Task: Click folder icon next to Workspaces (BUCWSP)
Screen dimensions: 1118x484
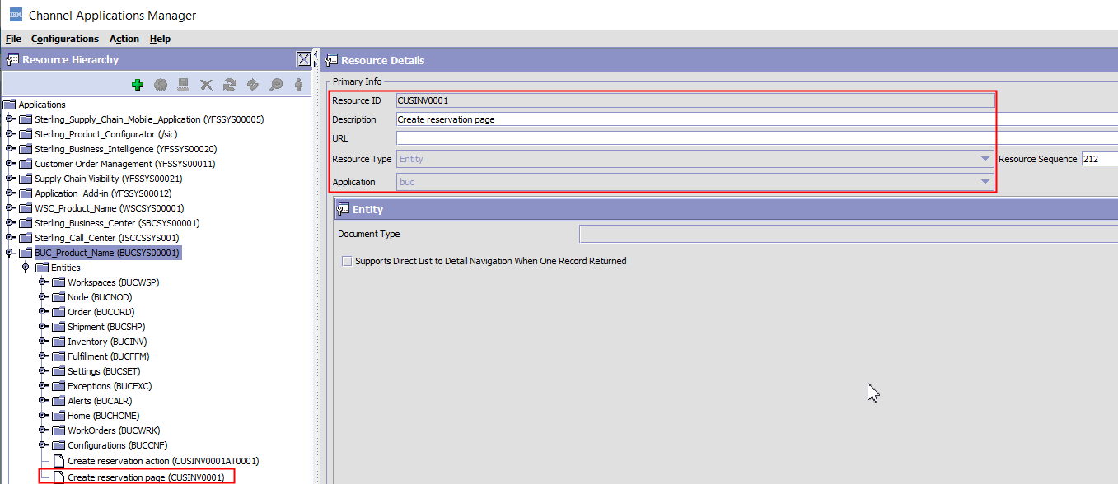Action: point(58,282)
